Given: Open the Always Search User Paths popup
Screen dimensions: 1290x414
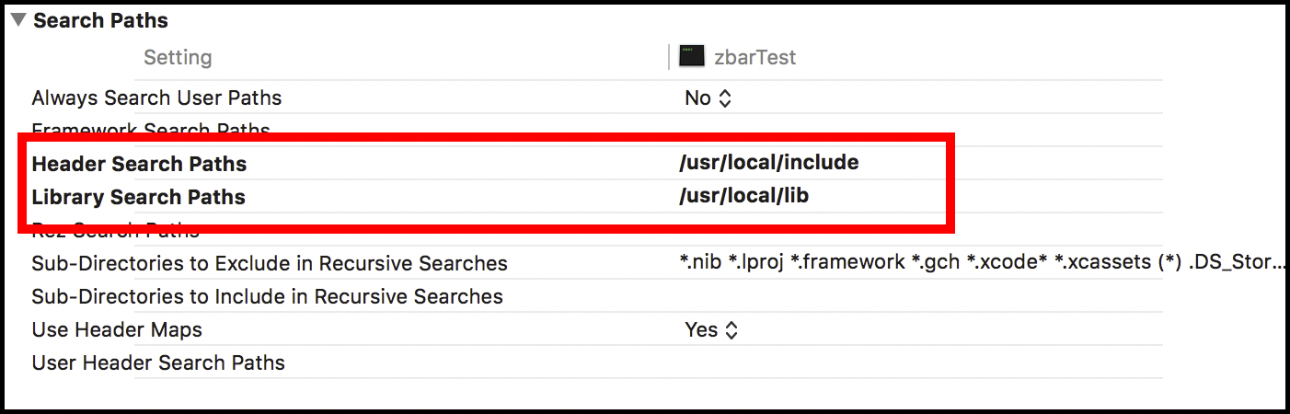Looking at the screenshot, I should 708,98.
